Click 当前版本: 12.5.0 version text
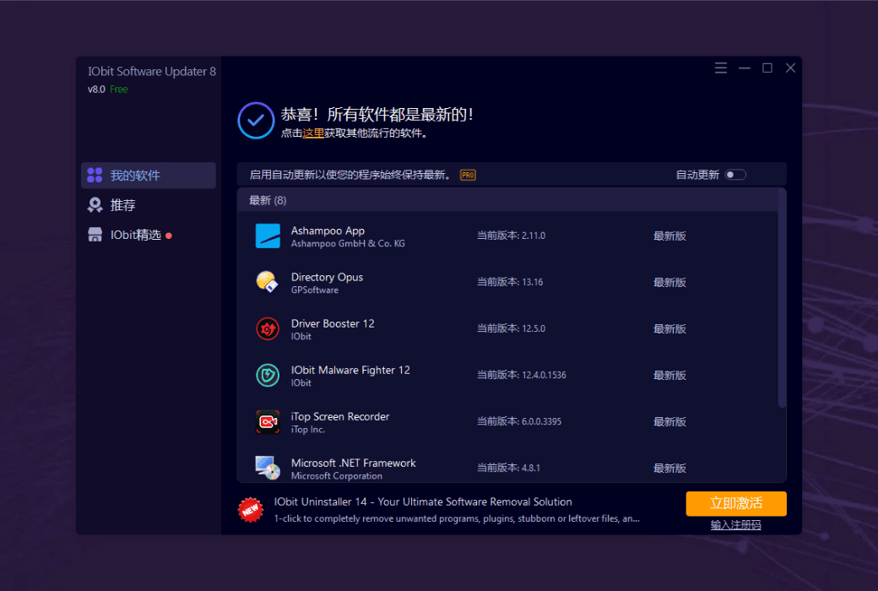878x591 pixels. (511, 328)
